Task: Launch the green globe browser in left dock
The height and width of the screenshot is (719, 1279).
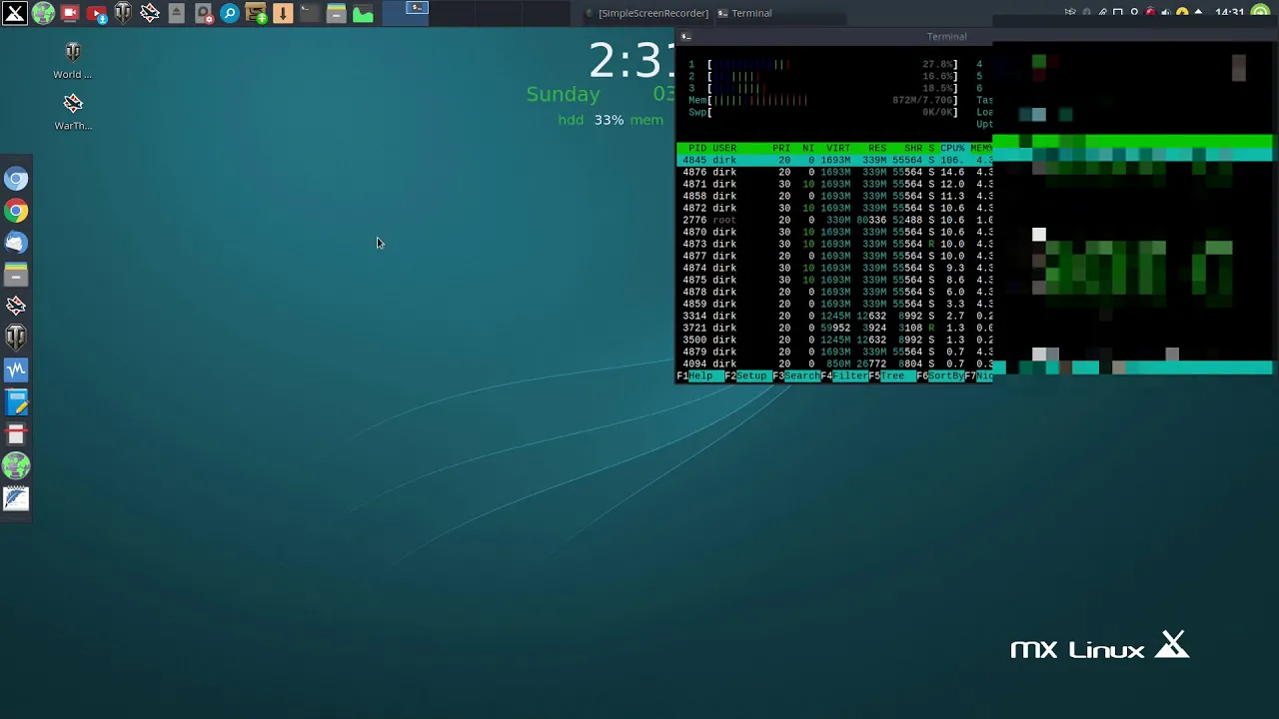Action: [16, 466]
